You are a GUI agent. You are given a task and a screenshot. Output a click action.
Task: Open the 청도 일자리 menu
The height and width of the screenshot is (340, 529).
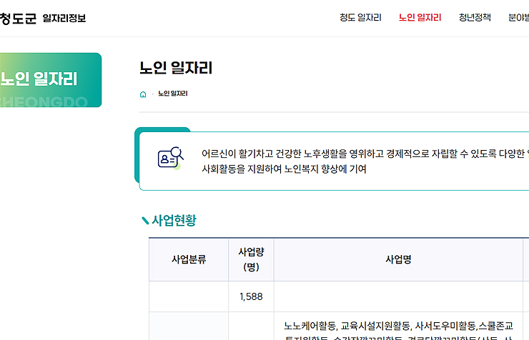[x=360, y=18]
